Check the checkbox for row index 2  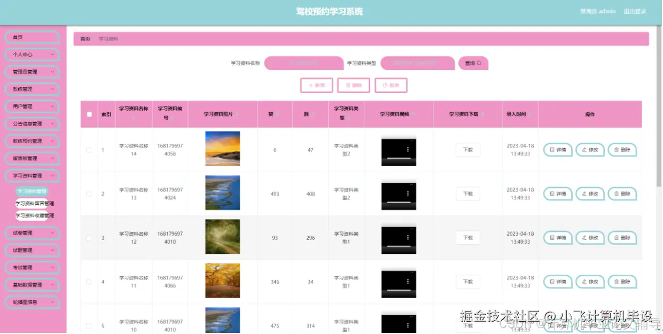[89, 194]
